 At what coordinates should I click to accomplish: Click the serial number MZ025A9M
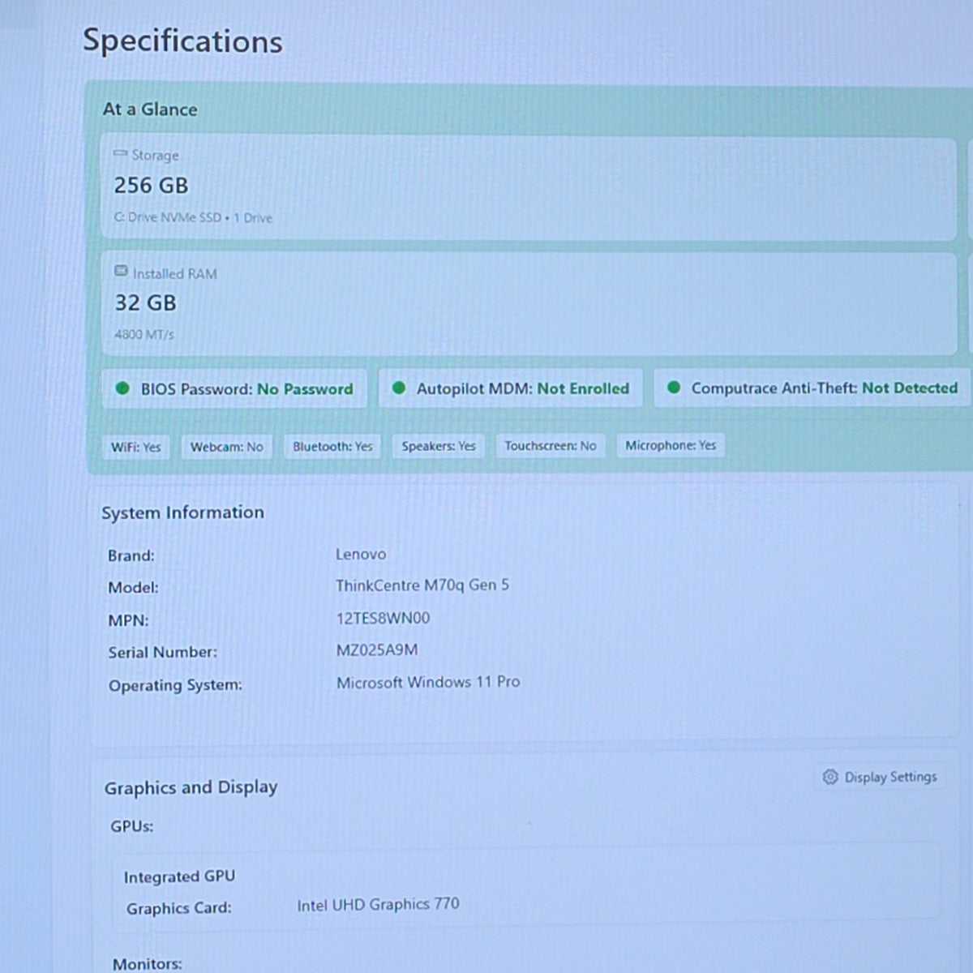377,650
